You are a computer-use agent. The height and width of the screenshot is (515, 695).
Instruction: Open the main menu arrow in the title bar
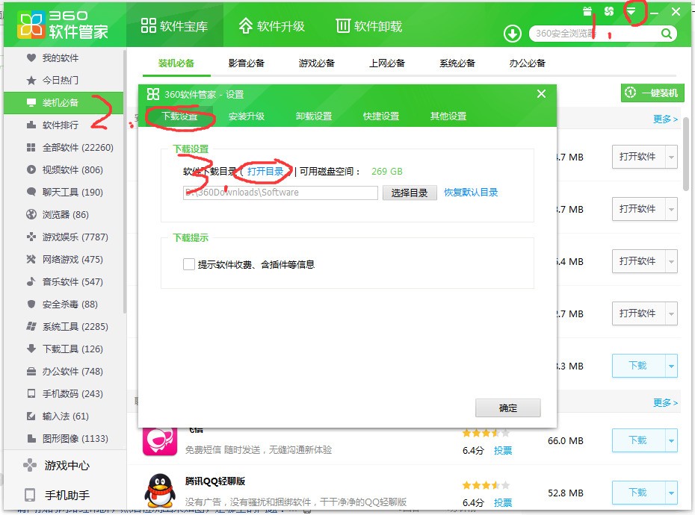[x=630, y=10]
